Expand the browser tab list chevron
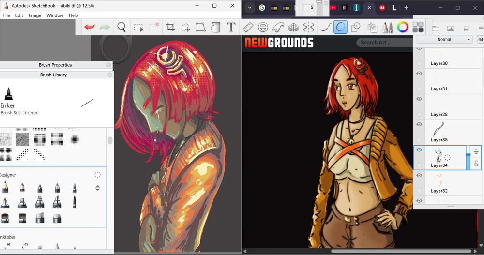 coord(249,8)
